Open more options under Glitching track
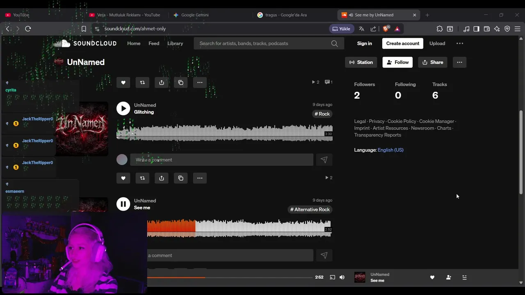Screen dimensions: 525x295 pyautogui.click(x=200, y=178)
